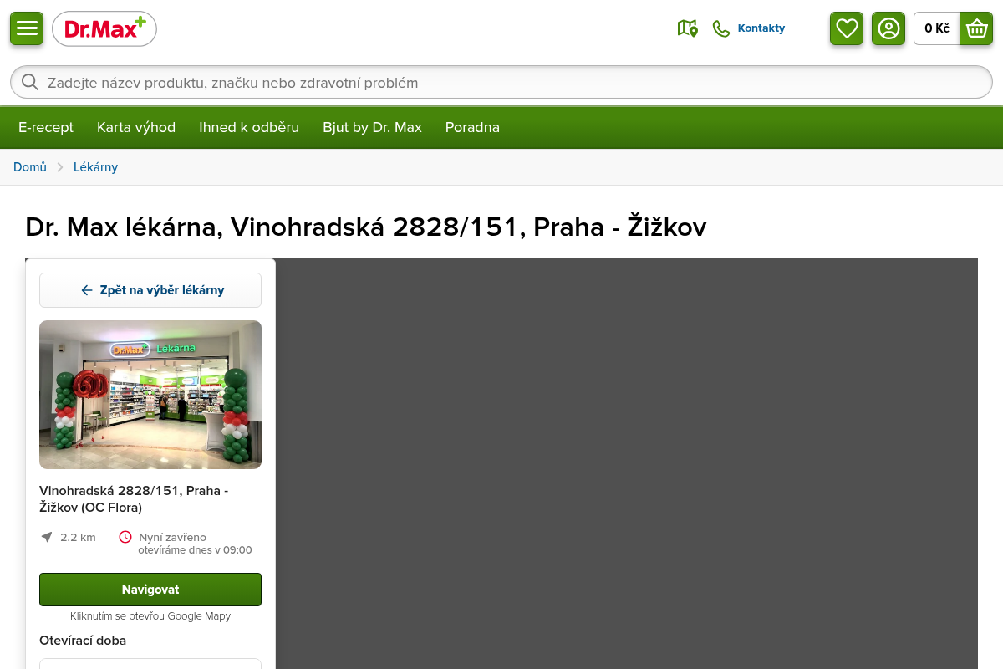Open the Poradna menu item
1003x669 pixels.
472,127
